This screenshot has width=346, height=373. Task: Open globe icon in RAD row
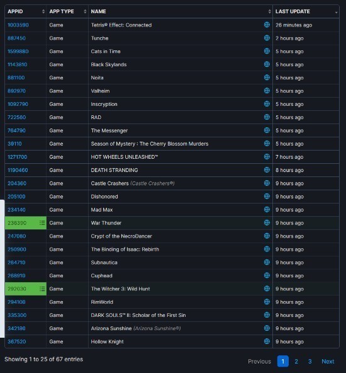pos(267,117)
